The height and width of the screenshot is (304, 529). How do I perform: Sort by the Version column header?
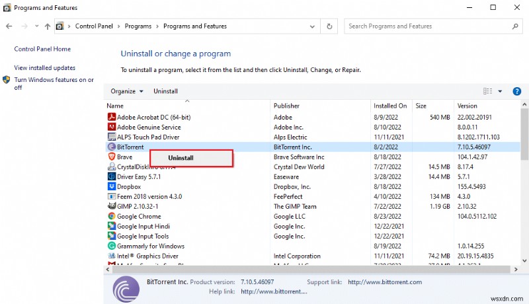pos(467,106)
